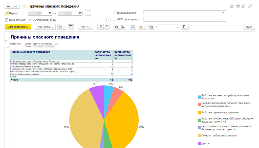Save report using the floppy disk icon
Viewport: 259px width, 148px height.
133,27
